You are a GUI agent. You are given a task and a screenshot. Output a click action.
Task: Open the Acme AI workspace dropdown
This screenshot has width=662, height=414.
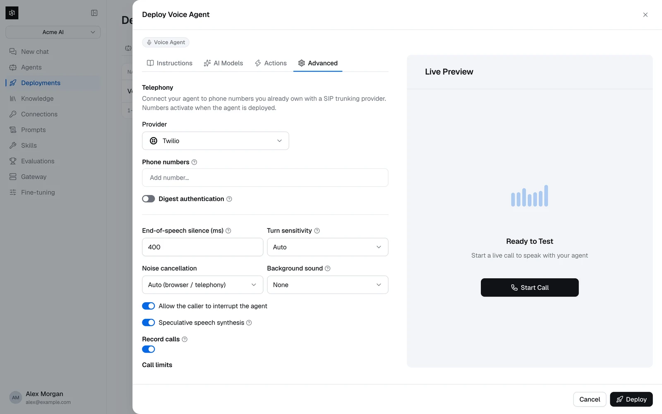tap(53, 32)
